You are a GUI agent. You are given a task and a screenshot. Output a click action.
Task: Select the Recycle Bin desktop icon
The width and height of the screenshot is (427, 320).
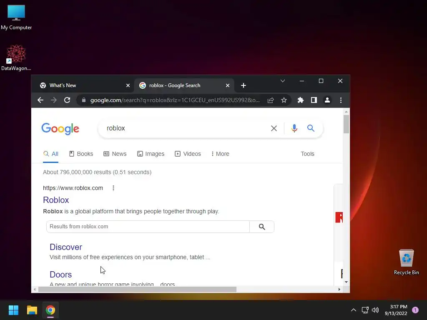(x=406, y=262)
